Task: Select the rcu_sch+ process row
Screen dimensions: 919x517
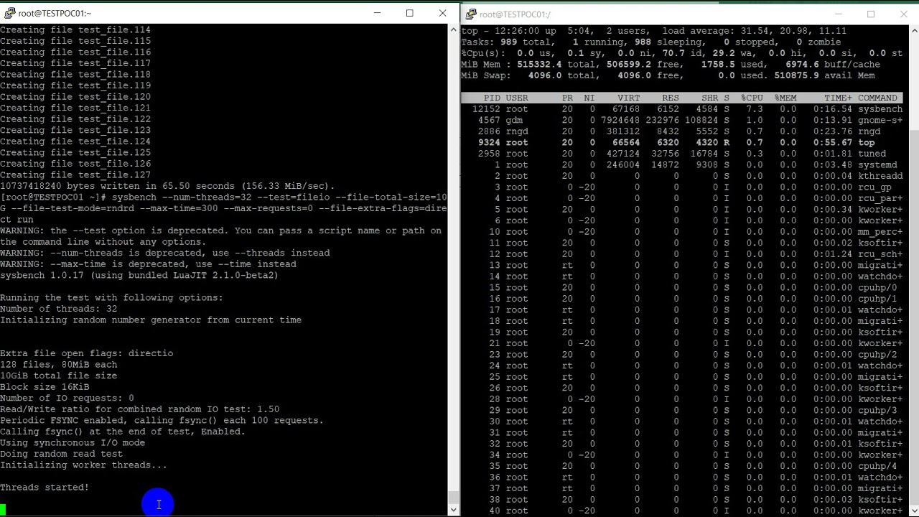Action: coord(682,253)
